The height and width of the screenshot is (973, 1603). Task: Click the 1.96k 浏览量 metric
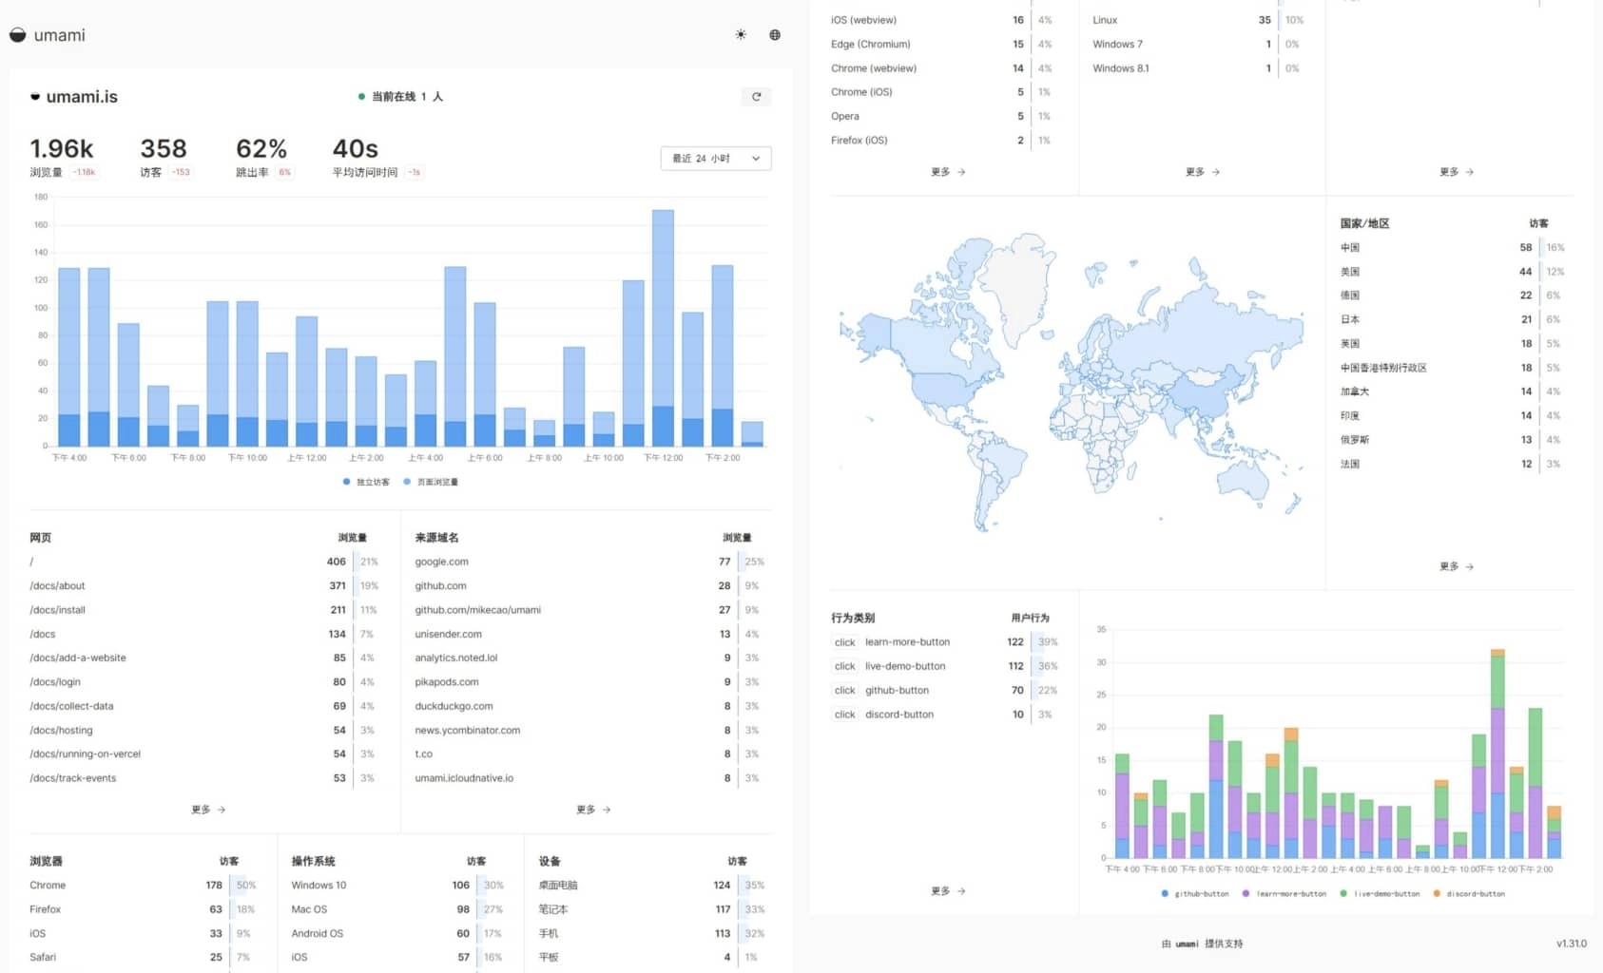click(x=63, y=157)
